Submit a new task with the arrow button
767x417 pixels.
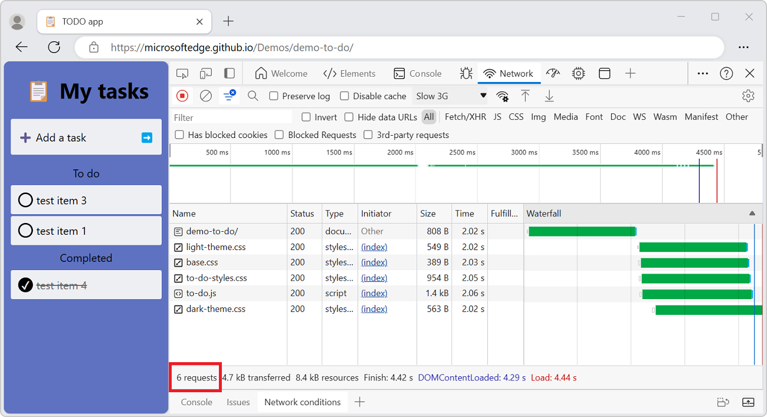(x=146, y=137)
